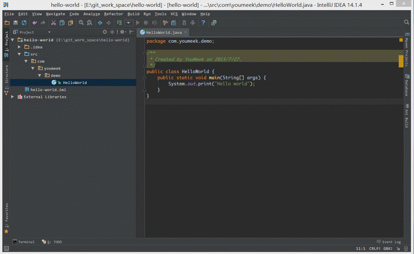Expand the .idea folder in project tree

coord(19,47)
